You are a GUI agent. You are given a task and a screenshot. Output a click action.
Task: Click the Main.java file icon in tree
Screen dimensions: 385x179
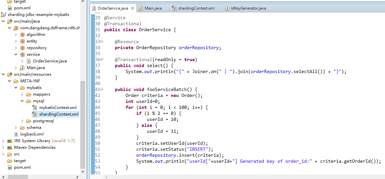tap(22, 68)
